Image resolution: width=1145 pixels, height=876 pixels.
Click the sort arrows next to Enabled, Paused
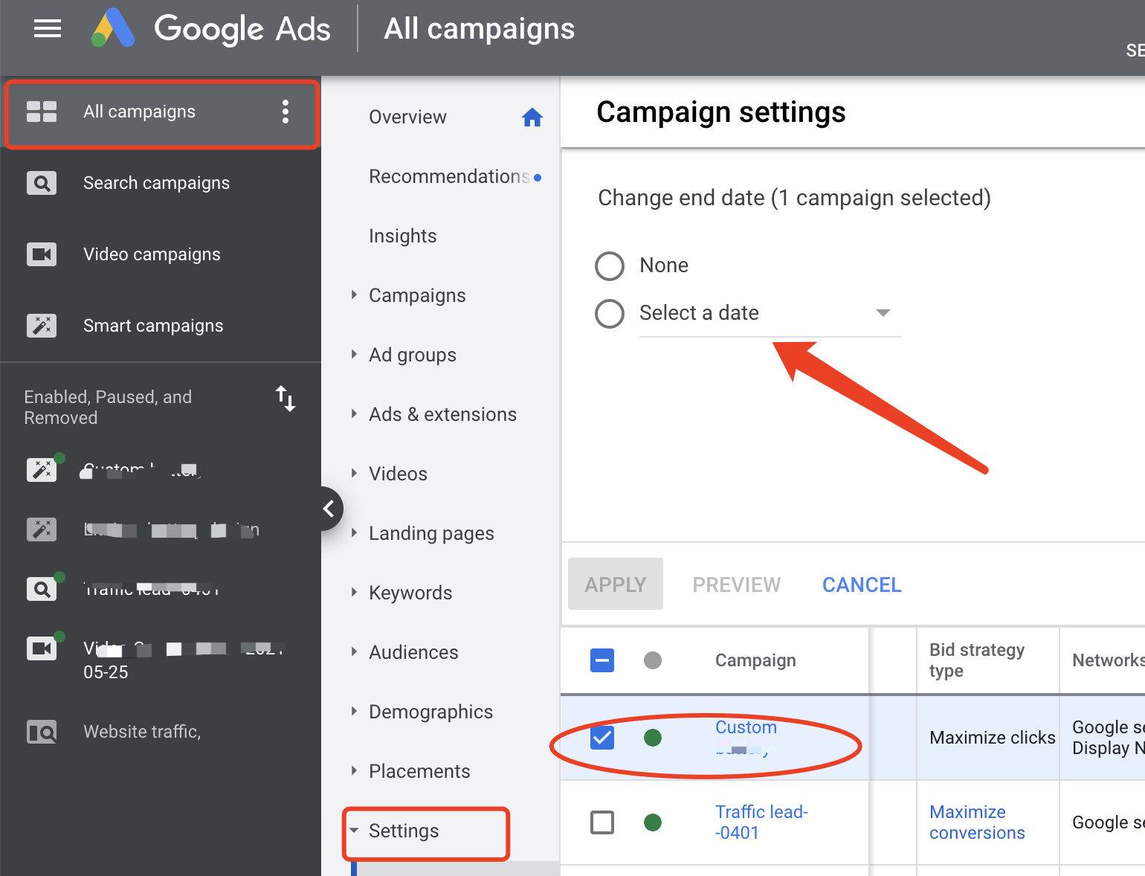(286, 399)
